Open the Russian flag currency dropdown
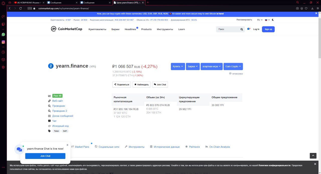321x174 pixels. click(x=267, y=20)
